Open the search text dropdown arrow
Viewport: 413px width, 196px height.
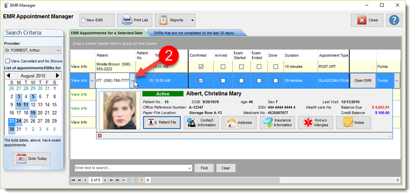tap(190, 168)
